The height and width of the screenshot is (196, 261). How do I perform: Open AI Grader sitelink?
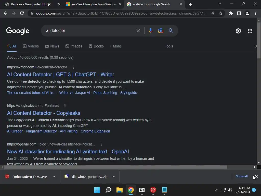[15, 131]
